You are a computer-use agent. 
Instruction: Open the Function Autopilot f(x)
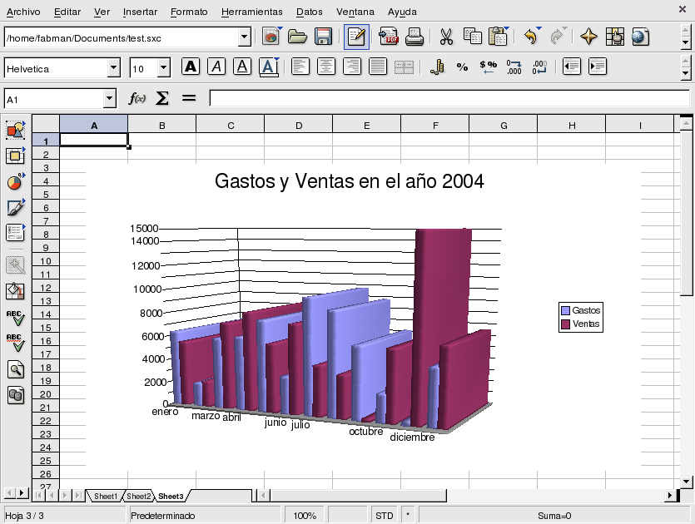pyautogui.click(x=137, y=98)
